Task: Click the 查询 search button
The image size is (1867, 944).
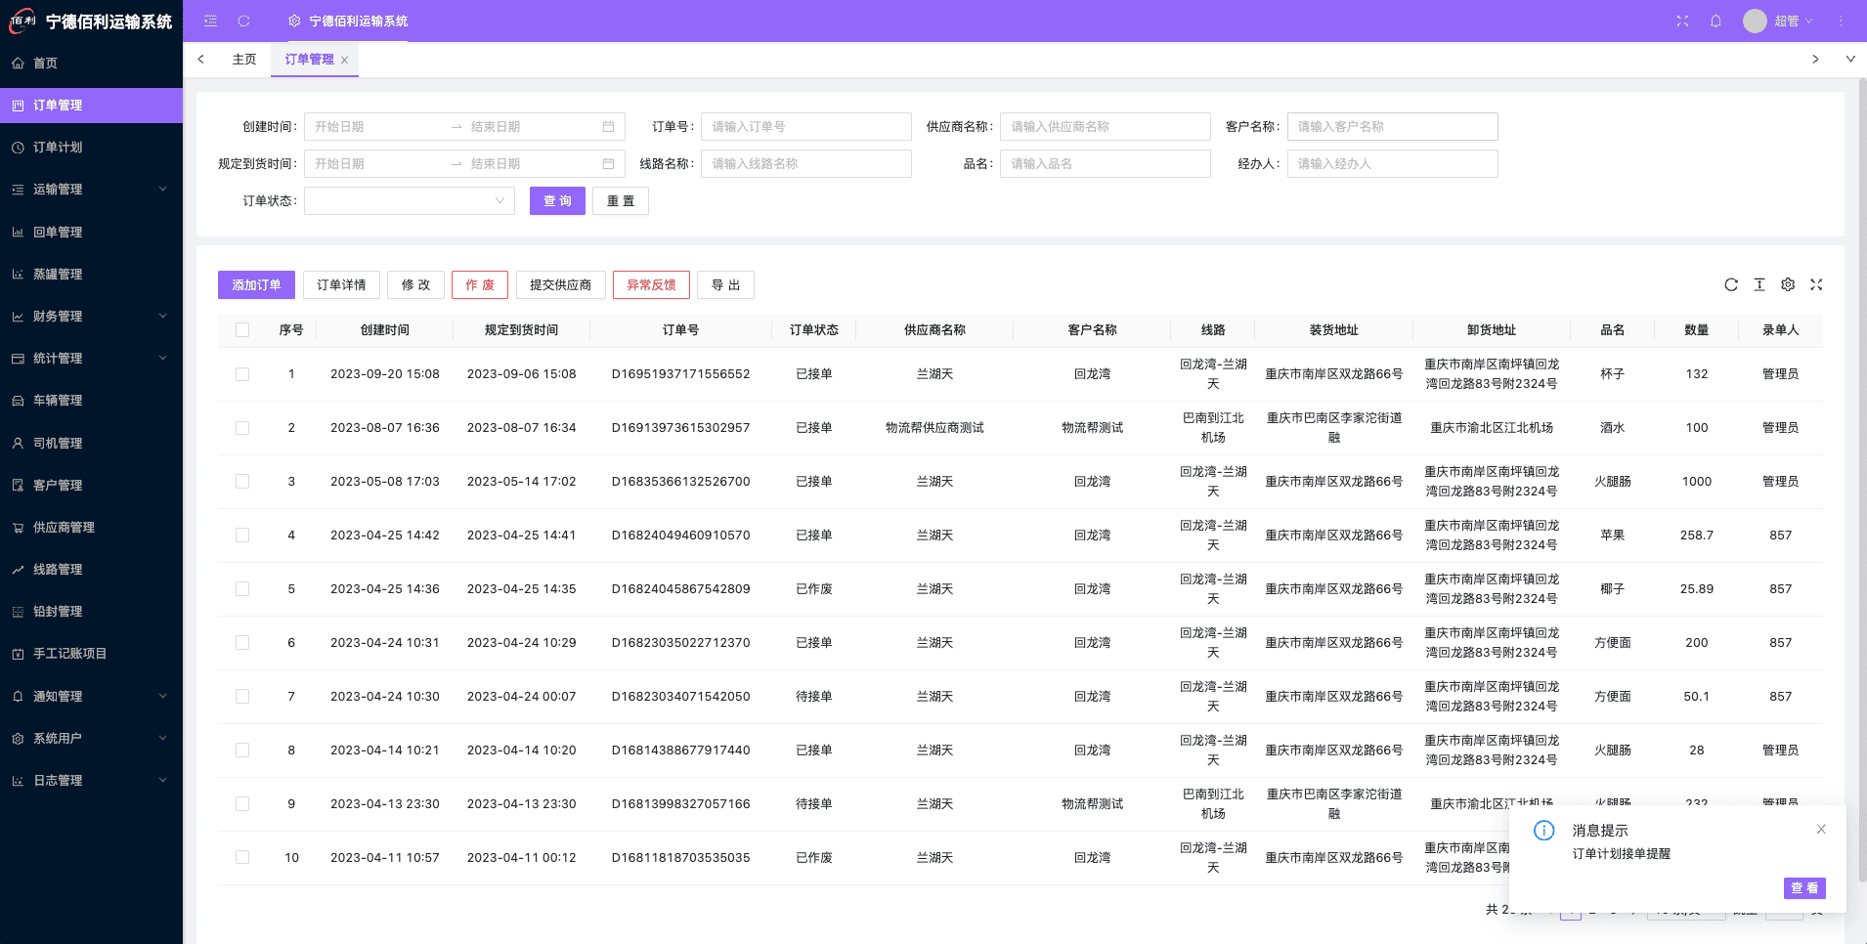Action: point(557,200)
